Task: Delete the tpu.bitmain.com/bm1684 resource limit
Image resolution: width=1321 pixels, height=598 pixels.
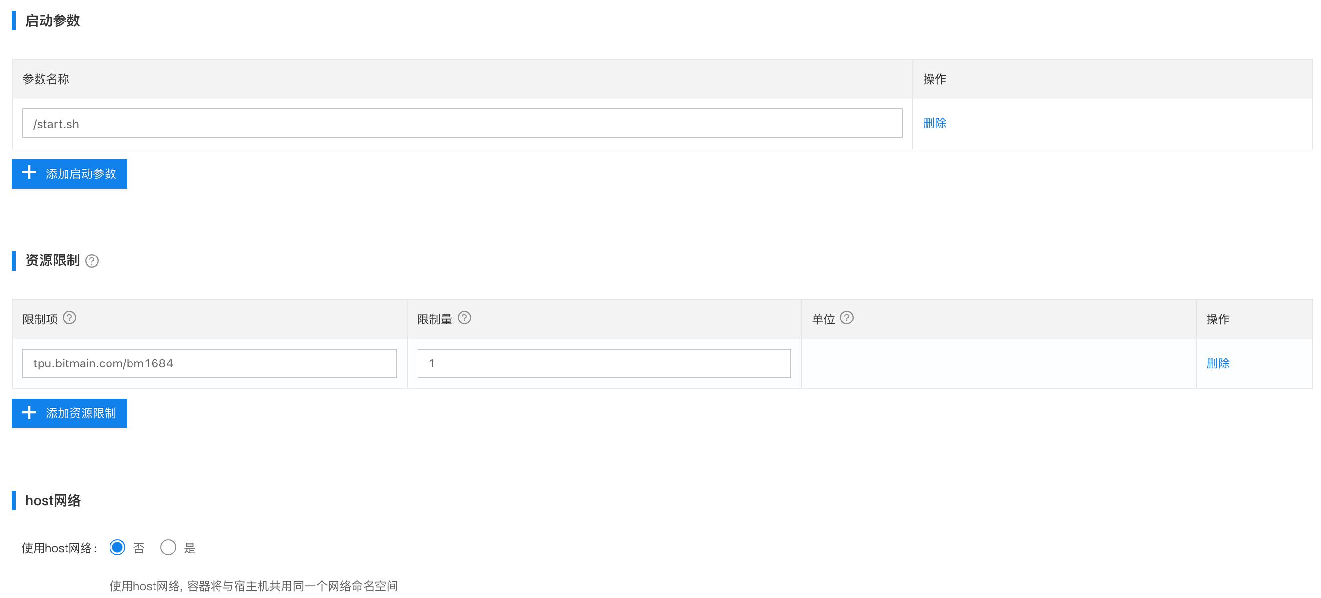Action: [x=1217, y=363]
